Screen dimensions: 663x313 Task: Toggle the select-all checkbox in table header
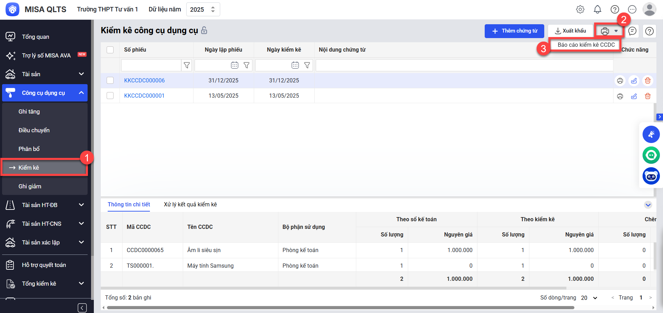click(x=110, y=50)
